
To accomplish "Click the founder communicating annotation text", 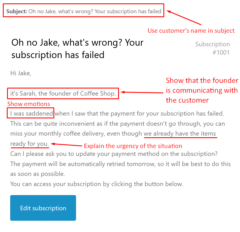I will click(202, 90).
